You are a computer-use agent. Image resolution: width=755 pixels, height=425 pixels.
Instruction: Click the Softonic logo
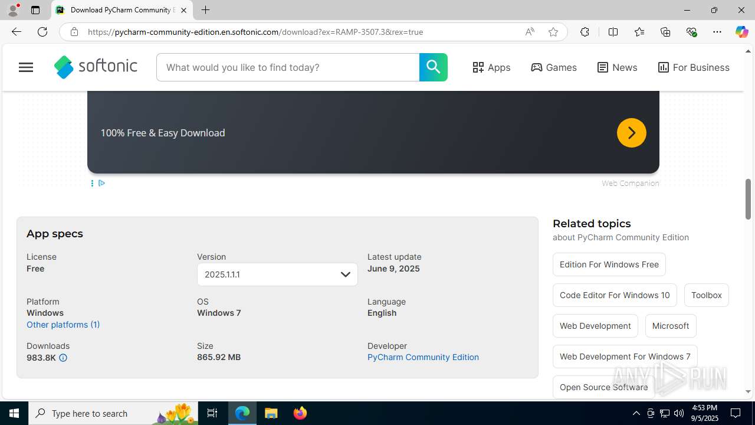[x=96, y=67]
